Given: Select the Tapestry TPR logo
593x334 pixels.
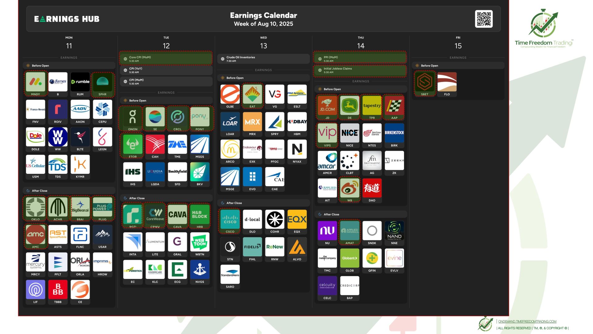Looking at the screenshot, I should pyautogui.click(x=372, y=106).
